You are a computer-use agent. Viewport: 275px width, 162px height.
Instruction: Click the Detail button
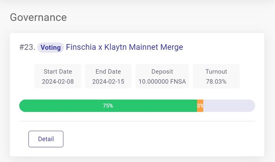pos(46,139)
